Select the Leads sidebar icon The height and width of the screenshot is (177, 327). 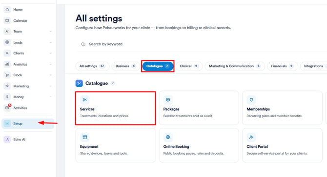(x=7, y=42)
